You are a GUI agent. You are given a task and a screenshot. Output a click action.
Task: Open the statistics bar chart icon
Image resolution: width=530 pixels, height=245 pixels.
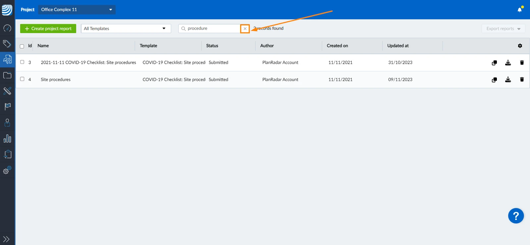(x=7, y=139)
